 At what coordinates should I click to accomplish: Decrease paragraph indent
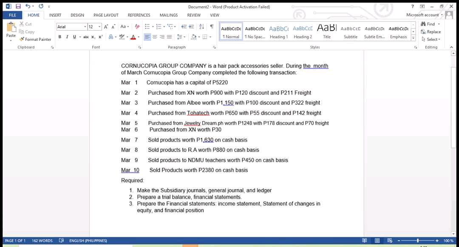(184, 27)
